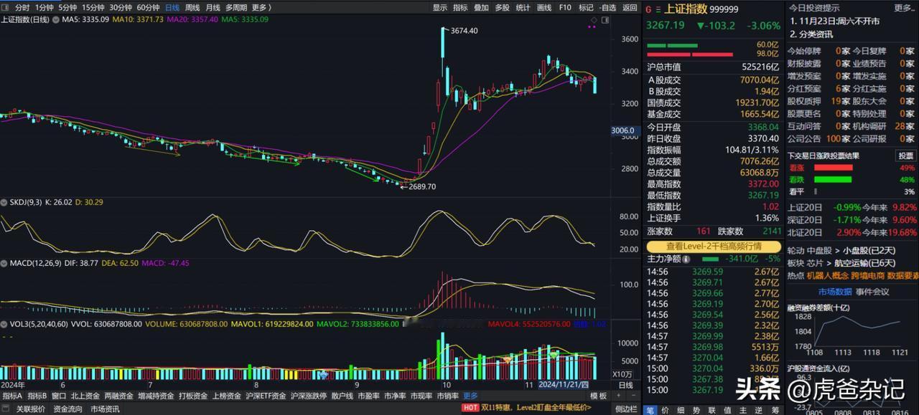
Task: Switch to 月线 monthly chart
Action: tap(213, 8)
